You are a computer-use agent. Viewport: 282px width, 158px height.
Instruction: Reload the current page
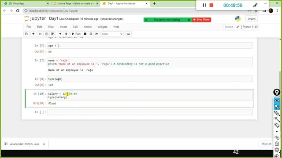18,11
